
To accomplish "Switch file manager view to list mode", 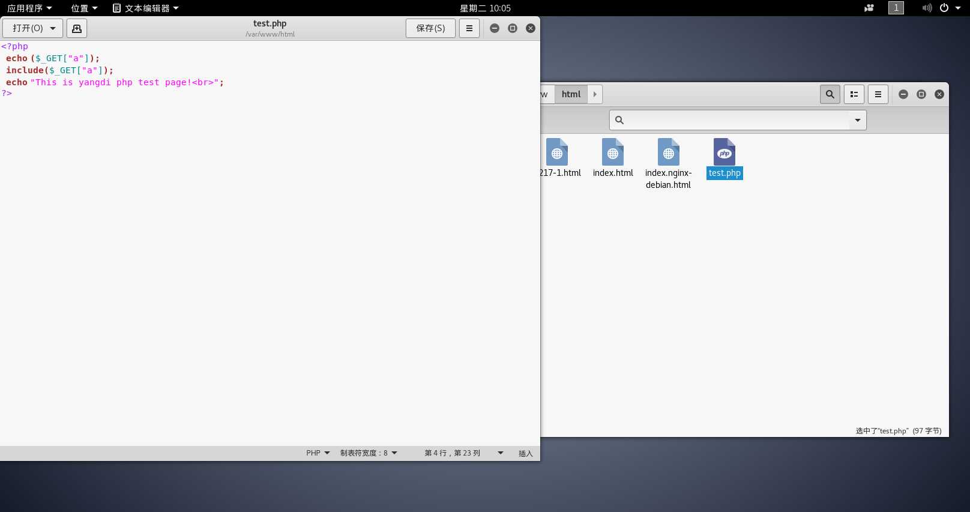I will (x=854, y=94).
